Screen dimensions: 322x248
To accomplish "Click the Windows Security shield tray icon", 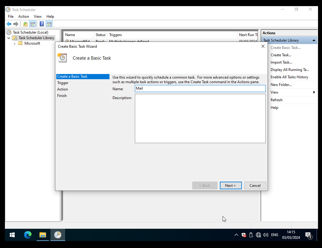I will pos(244,235).
